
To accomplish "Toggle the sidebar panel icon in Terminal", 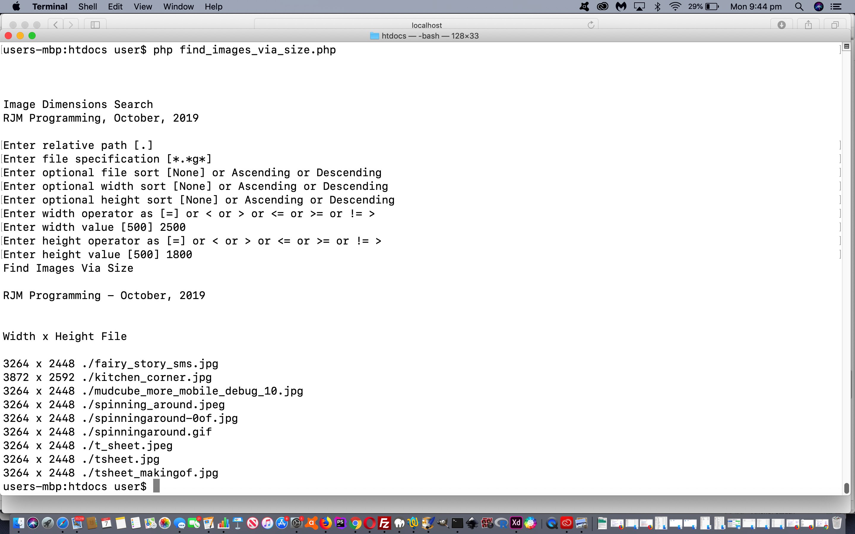I will (95, 24).
